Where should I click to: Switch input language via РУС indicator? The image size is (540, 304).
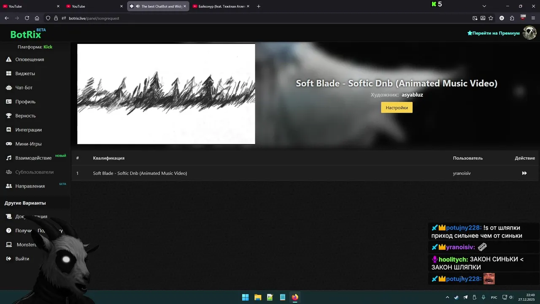tap(494, 298)
